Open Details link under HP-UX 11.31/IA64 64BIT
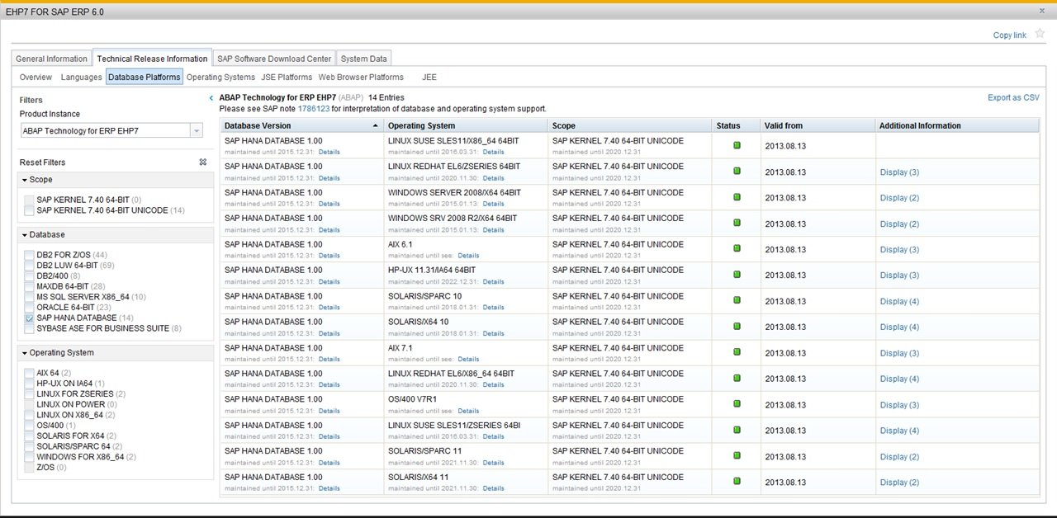The image size is (1057, 518). pos(493,282)
